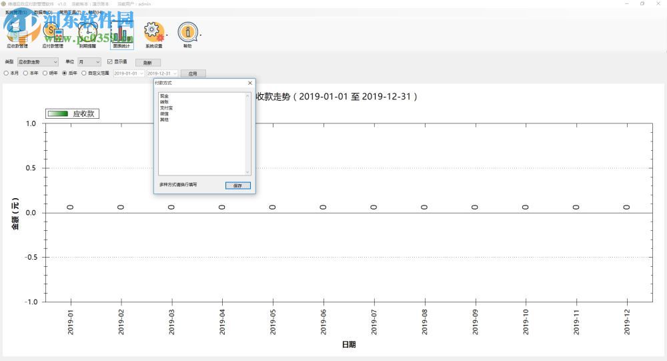
Task: Open the end date picker 2019-12-31
Action: [x=161, y=73]
